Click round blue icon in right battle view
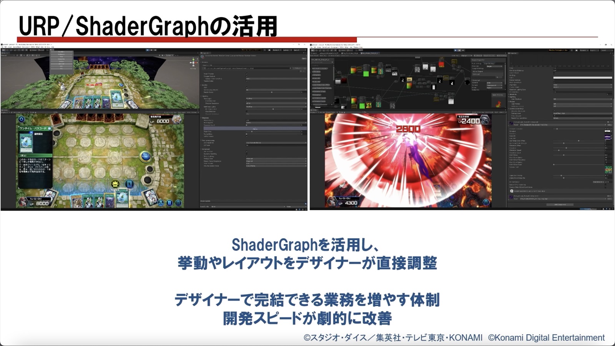Viewport: 615px width, 346px height. coord(486,202)
